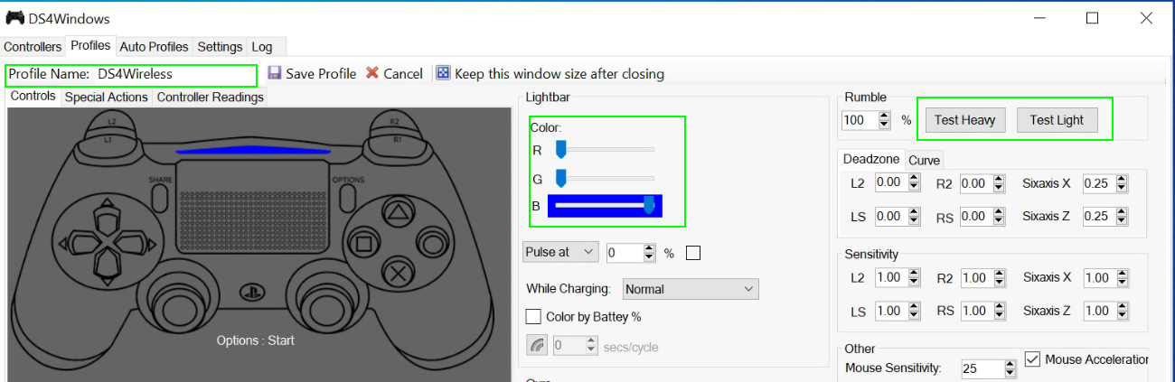Click the Rumble percent spinner arrows

tap(885, 120)
